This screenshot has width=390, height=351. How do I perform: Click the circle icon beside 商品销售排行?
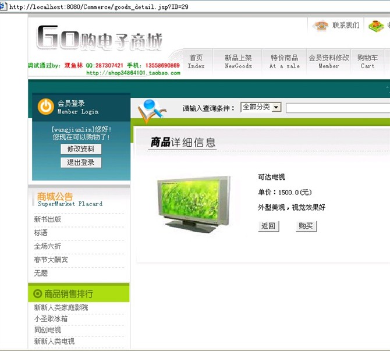(38, 294)
